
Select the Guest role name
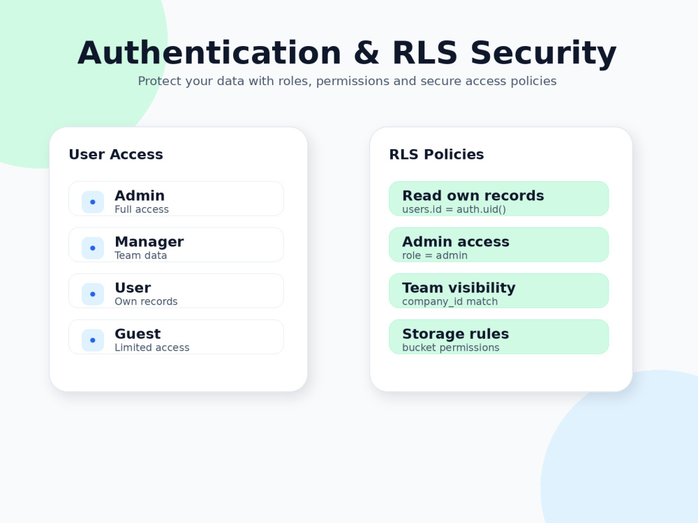tap(138, 334)
